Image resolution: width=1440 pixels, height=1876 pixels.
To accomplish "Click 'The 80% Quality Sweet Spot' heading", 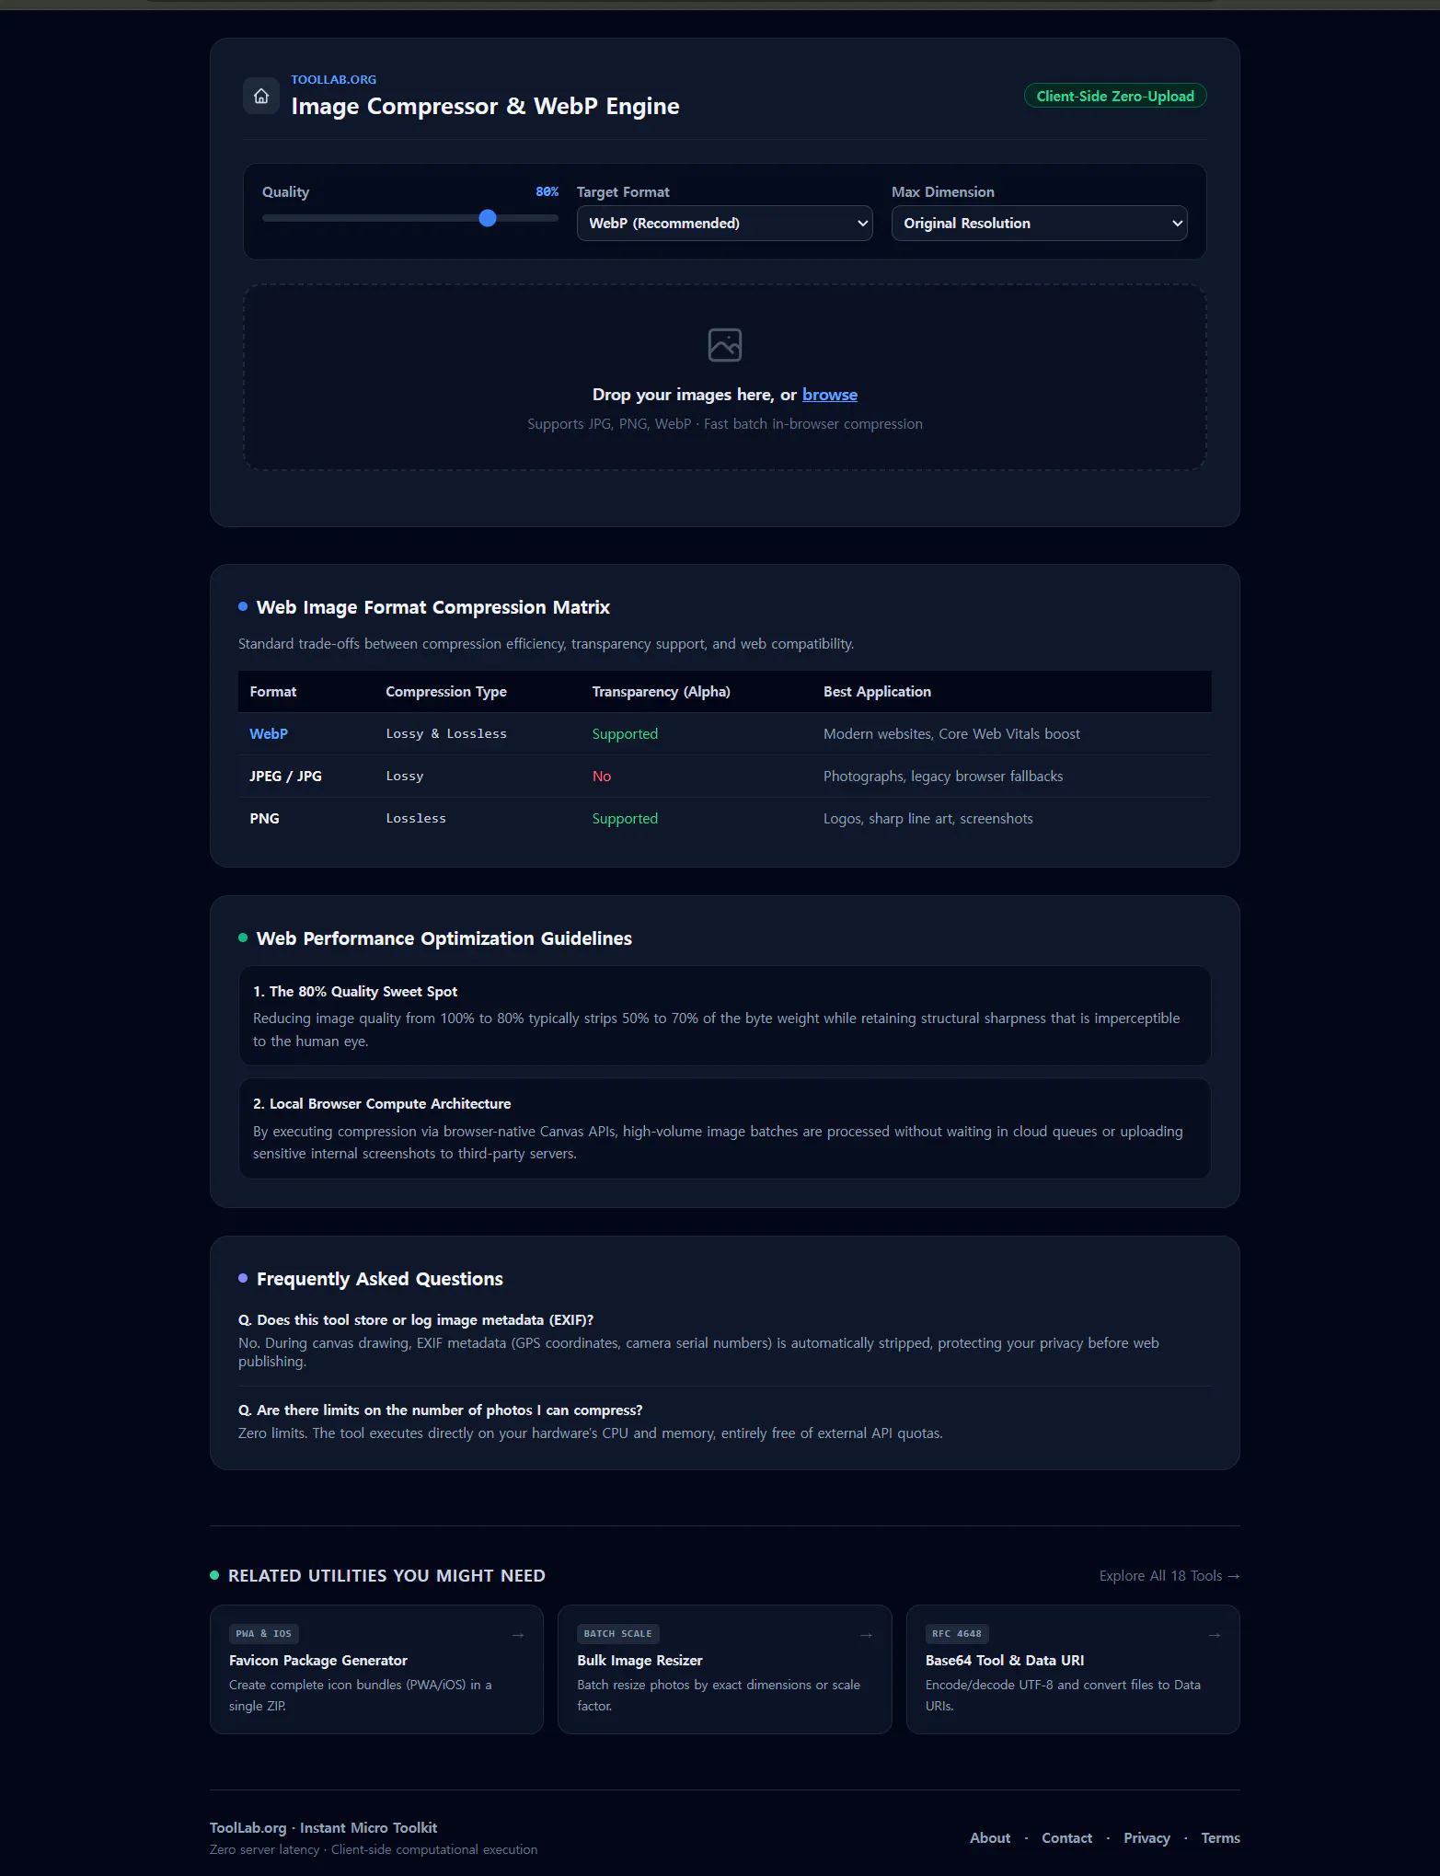I will click(355, 992).
